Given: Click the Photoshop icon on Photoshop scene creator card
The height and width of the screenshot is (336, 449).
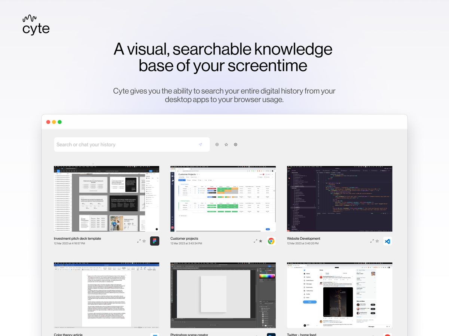Looking at the screenshot, I should pyautogui.click(x=271, y=335).
